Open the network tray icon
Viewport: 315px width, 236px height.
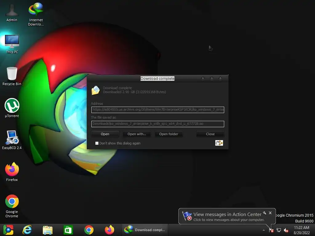pyautogui.click(x=279, y=230)
